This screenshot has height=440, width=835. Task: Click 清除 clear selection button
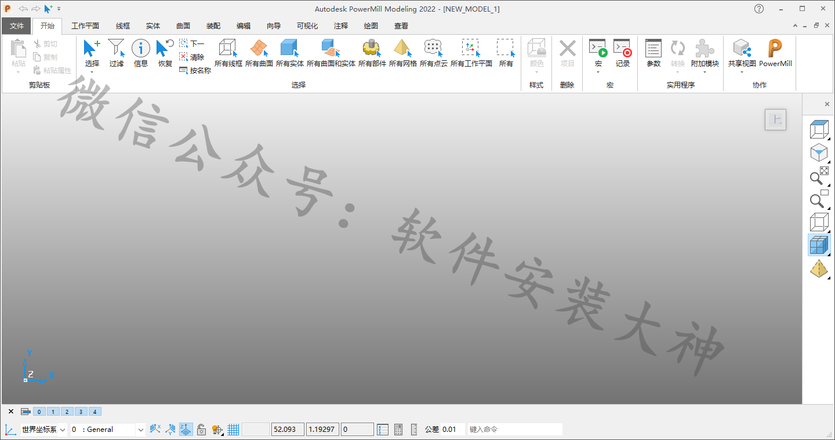[x=192, y=57]
